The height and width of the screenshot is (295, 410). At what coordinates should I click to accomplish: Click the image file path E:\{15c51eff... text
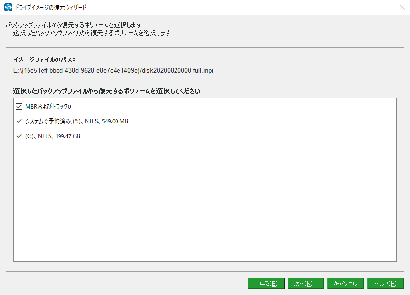(113, 71)
